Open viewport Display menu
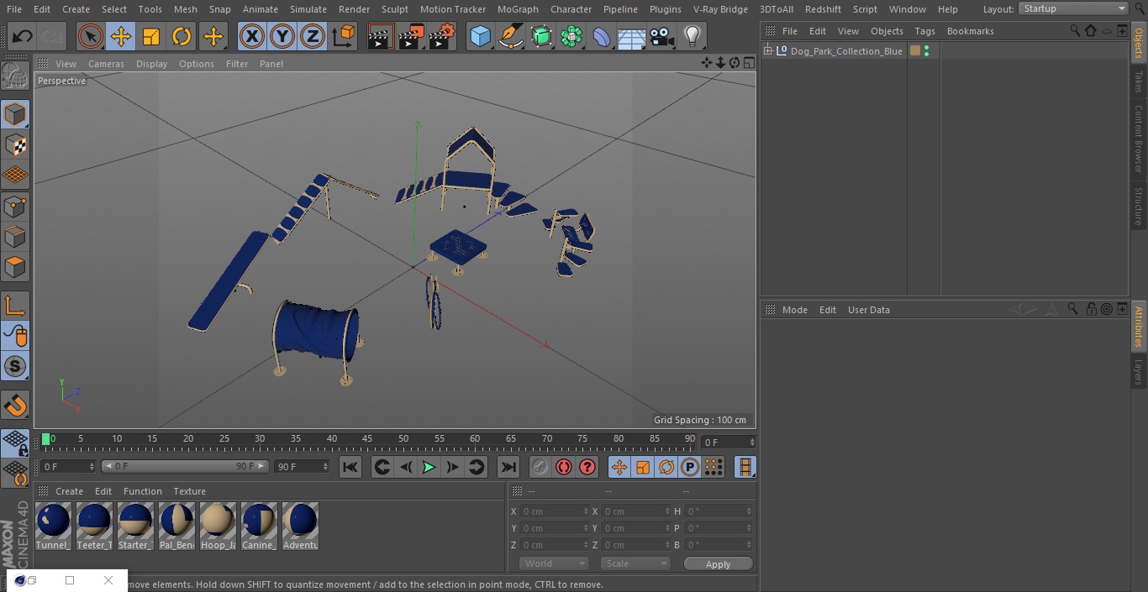The width and height of the screenshot is (1148, 592). pyautogui.click(x=151, y=64)
